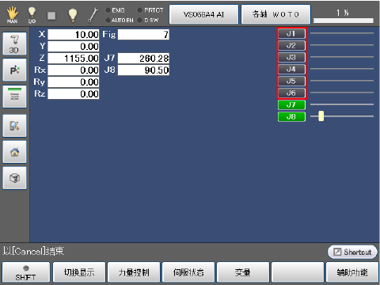The width and height of the screenshot is (380, 285).
Task: Click the list view sidebar icon
Action: click(x=14, y=97)
